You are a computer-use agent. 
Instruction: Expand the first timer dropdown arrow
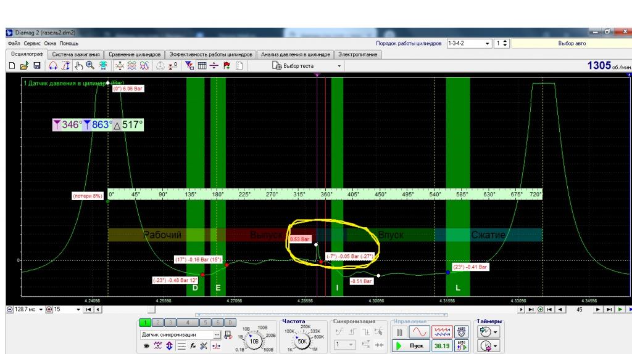tap(496, 332)
